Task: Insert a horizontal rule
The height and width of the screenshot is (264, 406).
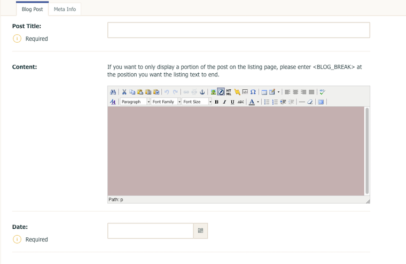Action: point(302,102)
